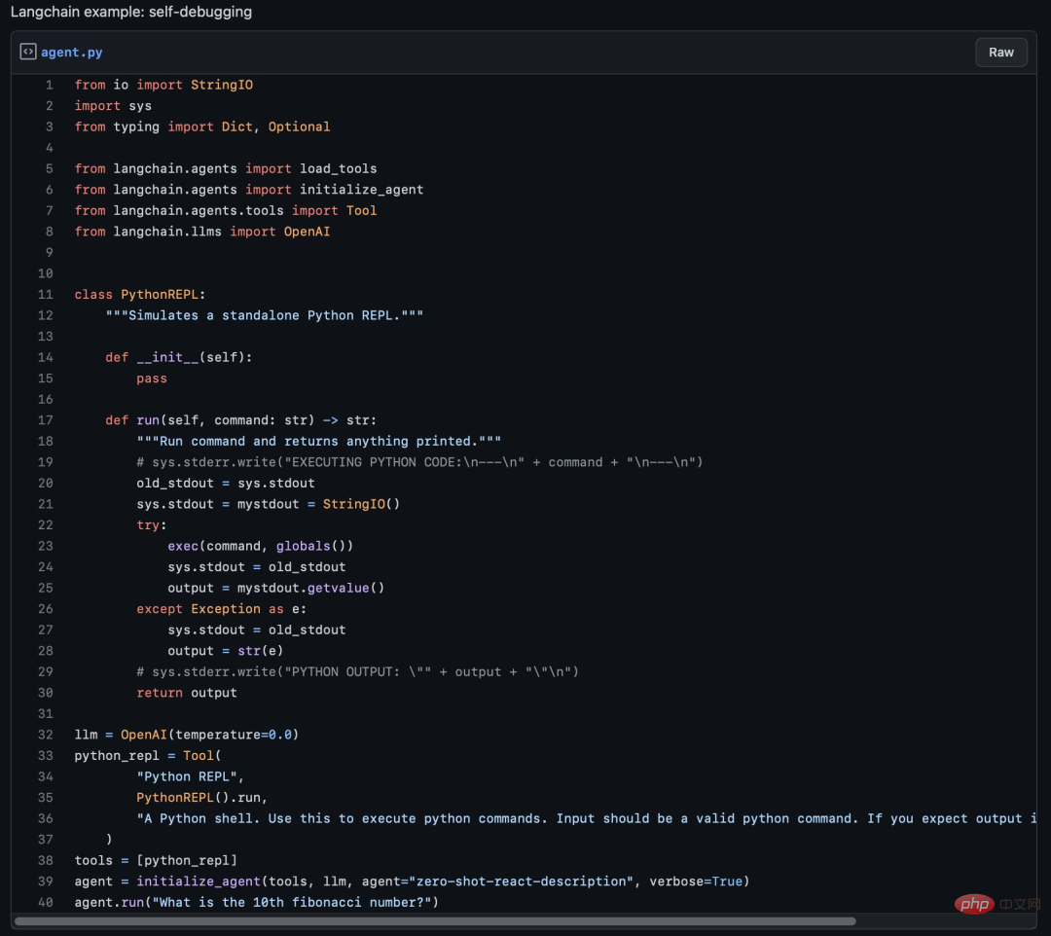Open the agent.py filename link
This screenshot has height=936, width=1051.
(x=71, y=53)
